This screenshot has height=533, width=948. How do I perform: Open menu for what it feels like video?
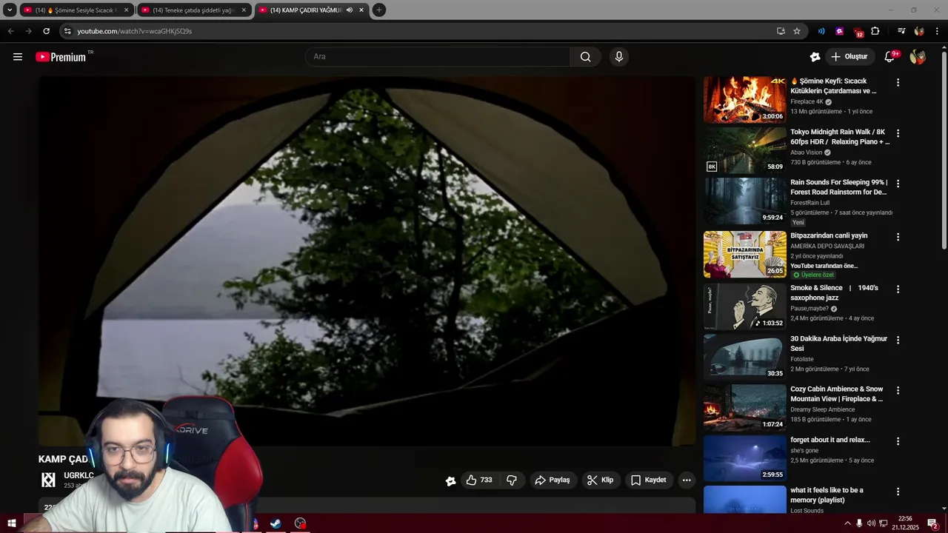(898, 492)
